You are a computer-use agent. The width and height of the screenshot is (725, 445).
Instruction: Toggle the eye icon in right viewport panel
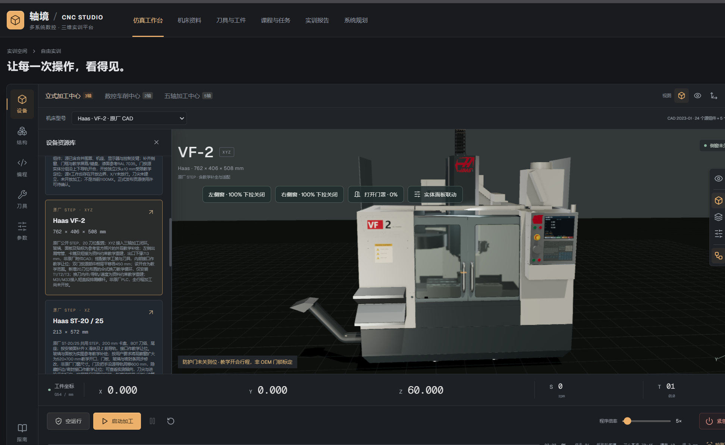coord(718,179)
